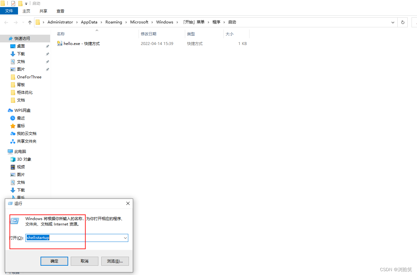Click the quick access toolbar properties checkmark icon
The width and height of the screenshot is (417, 275).
coord(13,4)
